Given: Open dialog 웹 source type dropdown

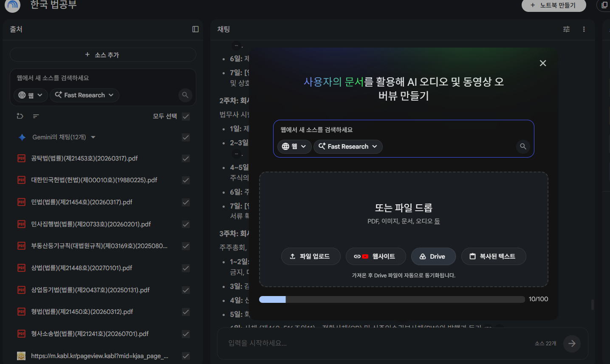Looking at the screenshot, I should [294, 147].
